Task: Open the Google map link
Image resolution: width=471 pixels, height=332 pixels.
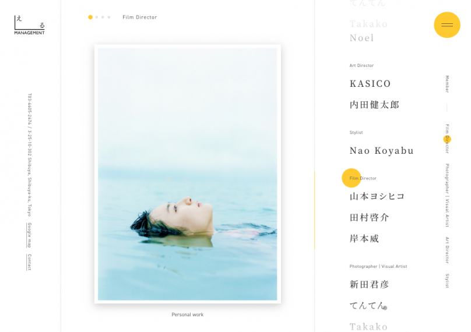Action: point(29,235)
